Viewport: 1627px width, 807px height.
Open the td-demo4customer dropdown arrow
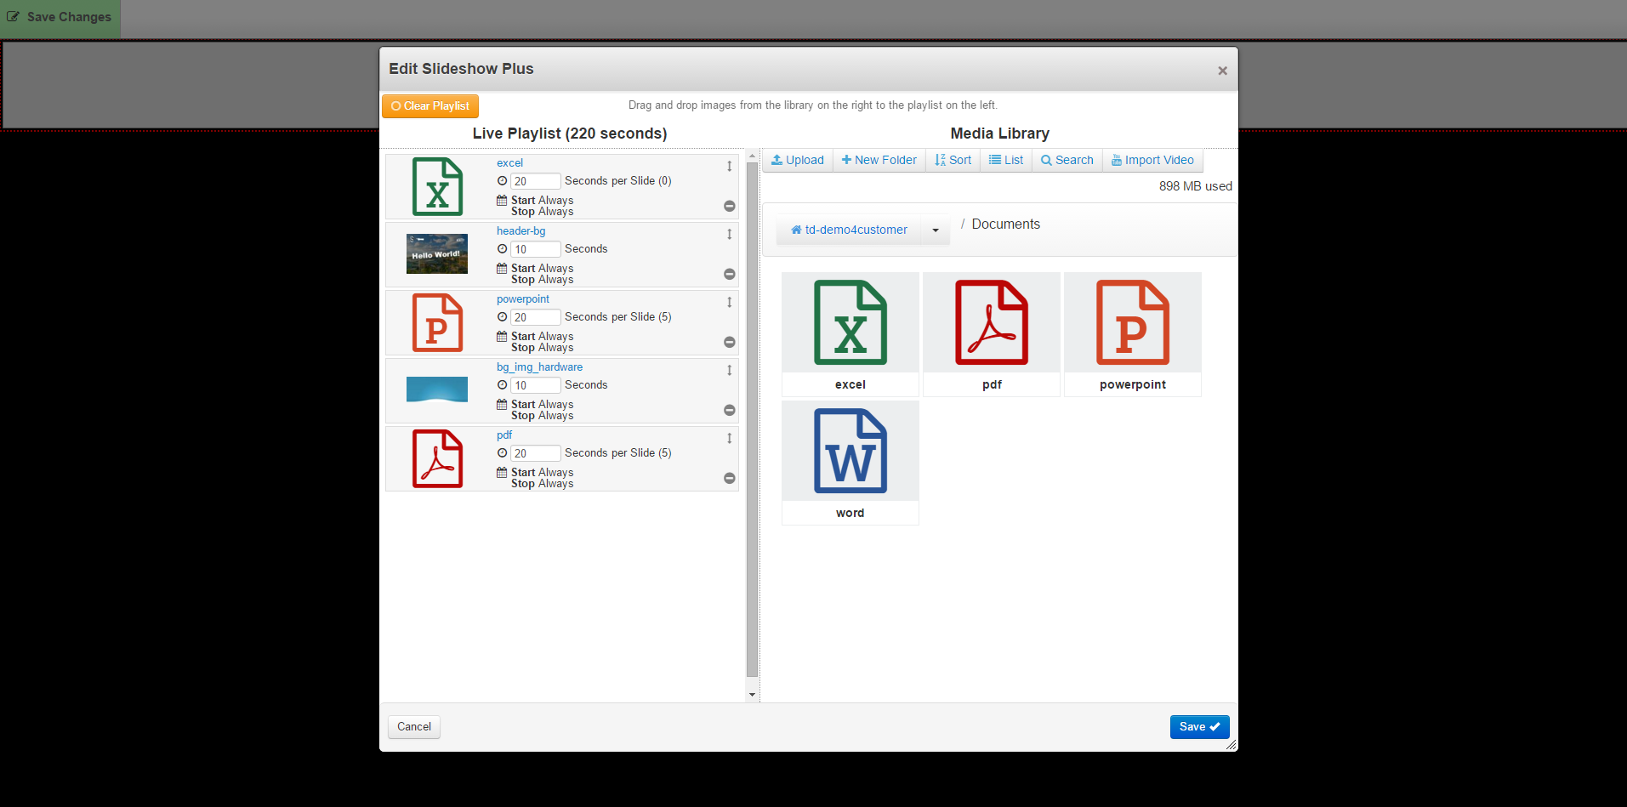point(936,230)
